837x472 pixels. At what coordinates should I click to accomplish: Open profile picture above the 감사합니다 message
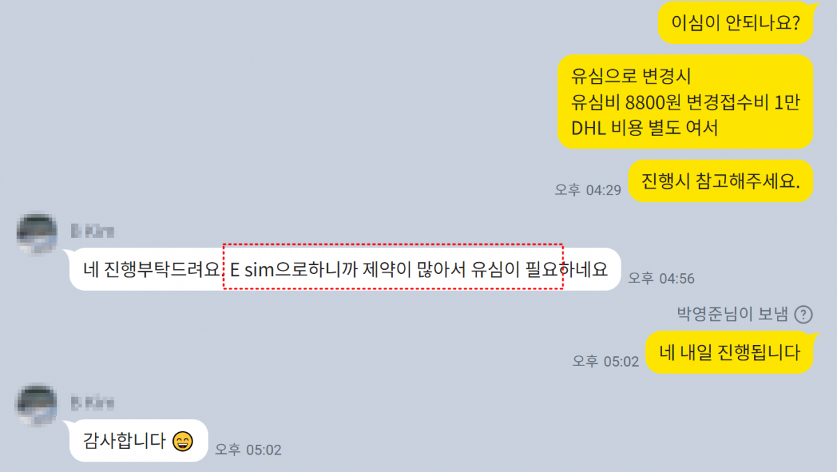click(37, 405)
